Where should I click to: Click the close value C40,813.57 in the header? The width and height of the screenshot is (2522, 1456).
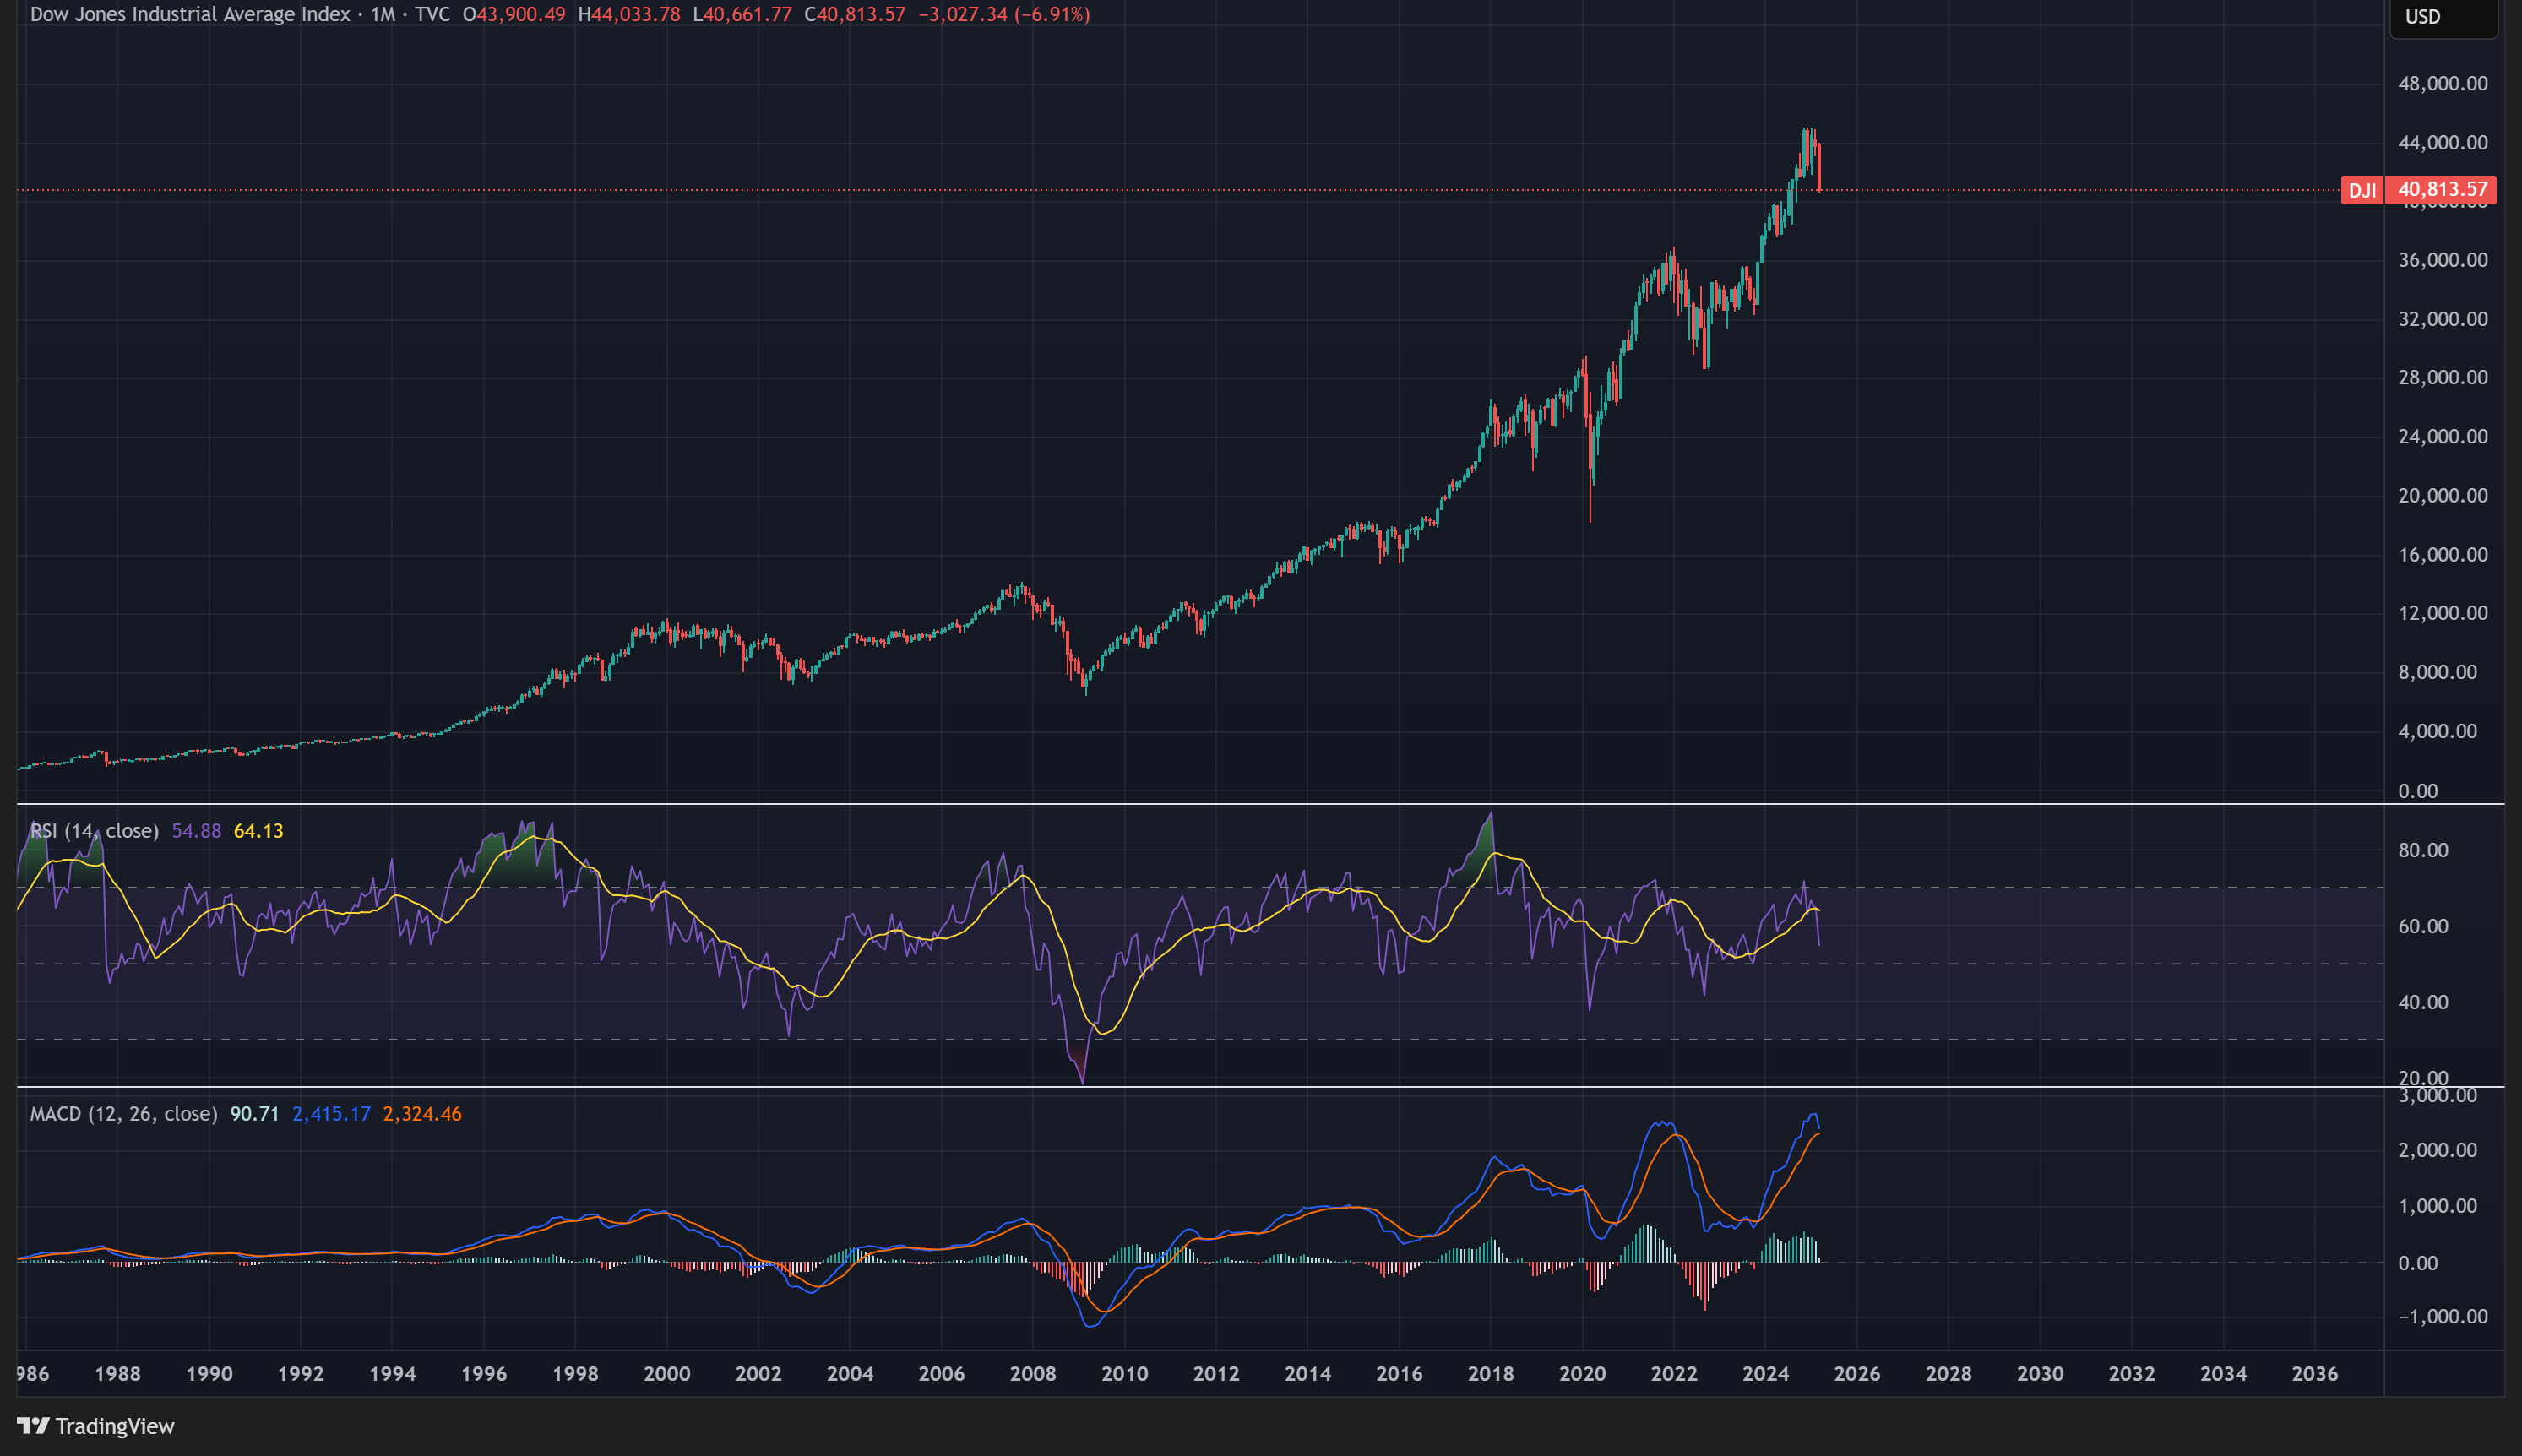point(855,14)
